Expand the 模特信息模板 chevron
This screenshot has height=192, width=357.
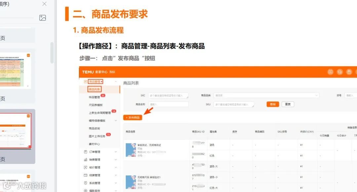116,121
